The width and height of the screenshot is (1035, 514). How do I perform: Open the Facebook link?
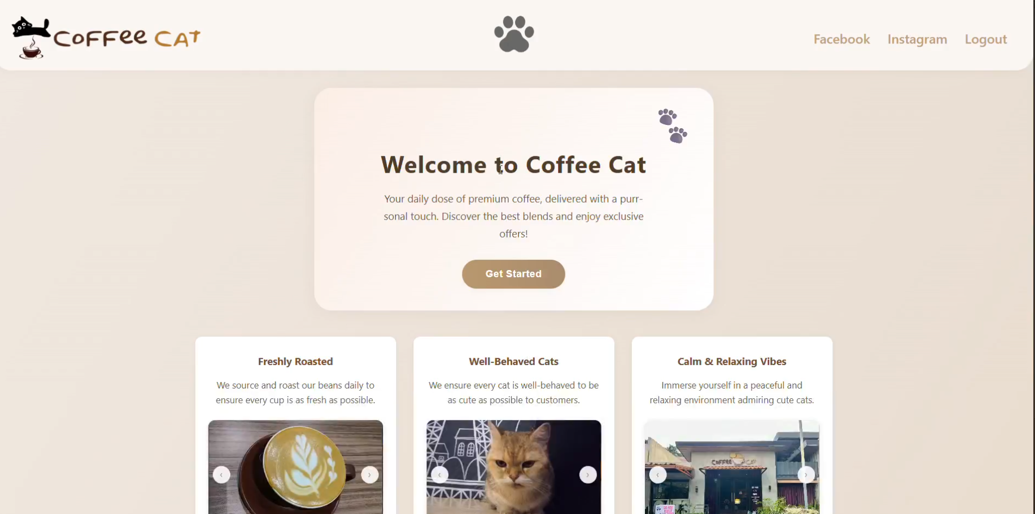pos(842,39)
